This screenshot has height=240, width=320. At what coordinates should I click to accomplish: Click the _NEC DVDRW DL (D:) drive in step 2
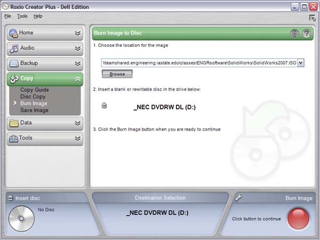tap(164, 107)
